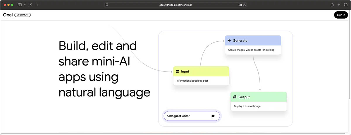Open the Safari share menu
The height and width of the screenshot is (135, 351).
click(332, 5)
